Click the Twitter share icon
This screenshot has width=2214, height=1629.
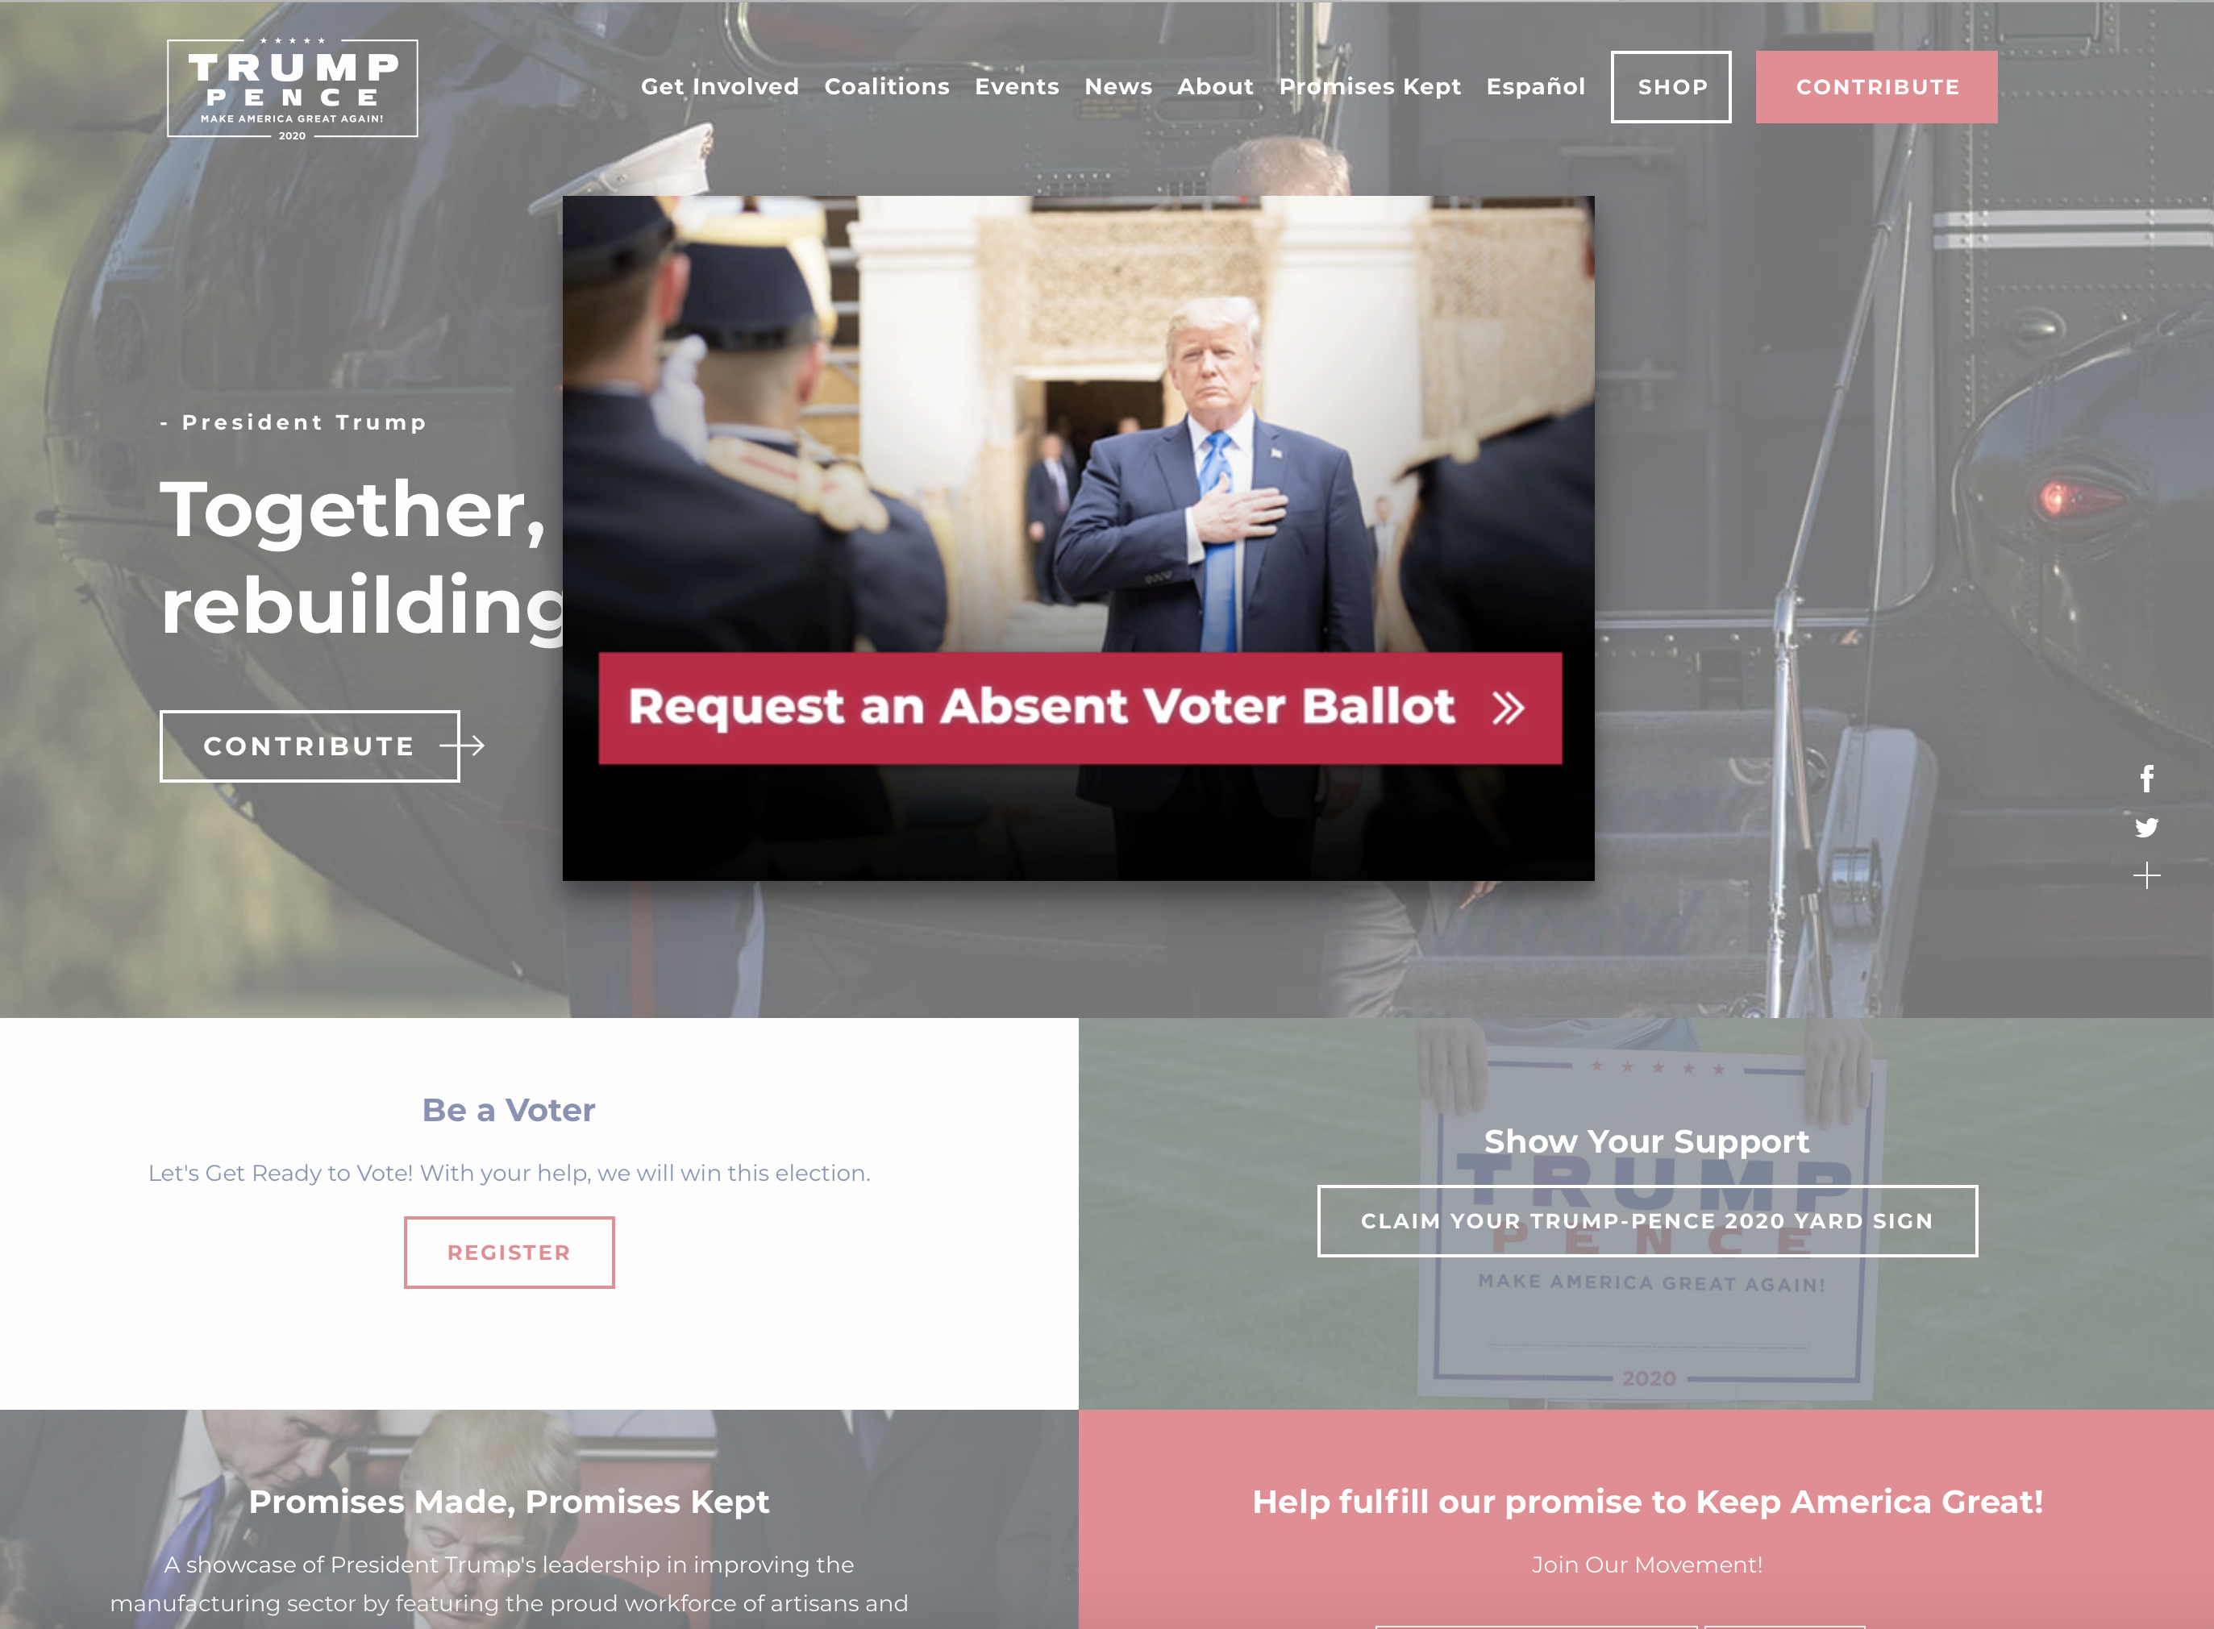[2147, 826]
